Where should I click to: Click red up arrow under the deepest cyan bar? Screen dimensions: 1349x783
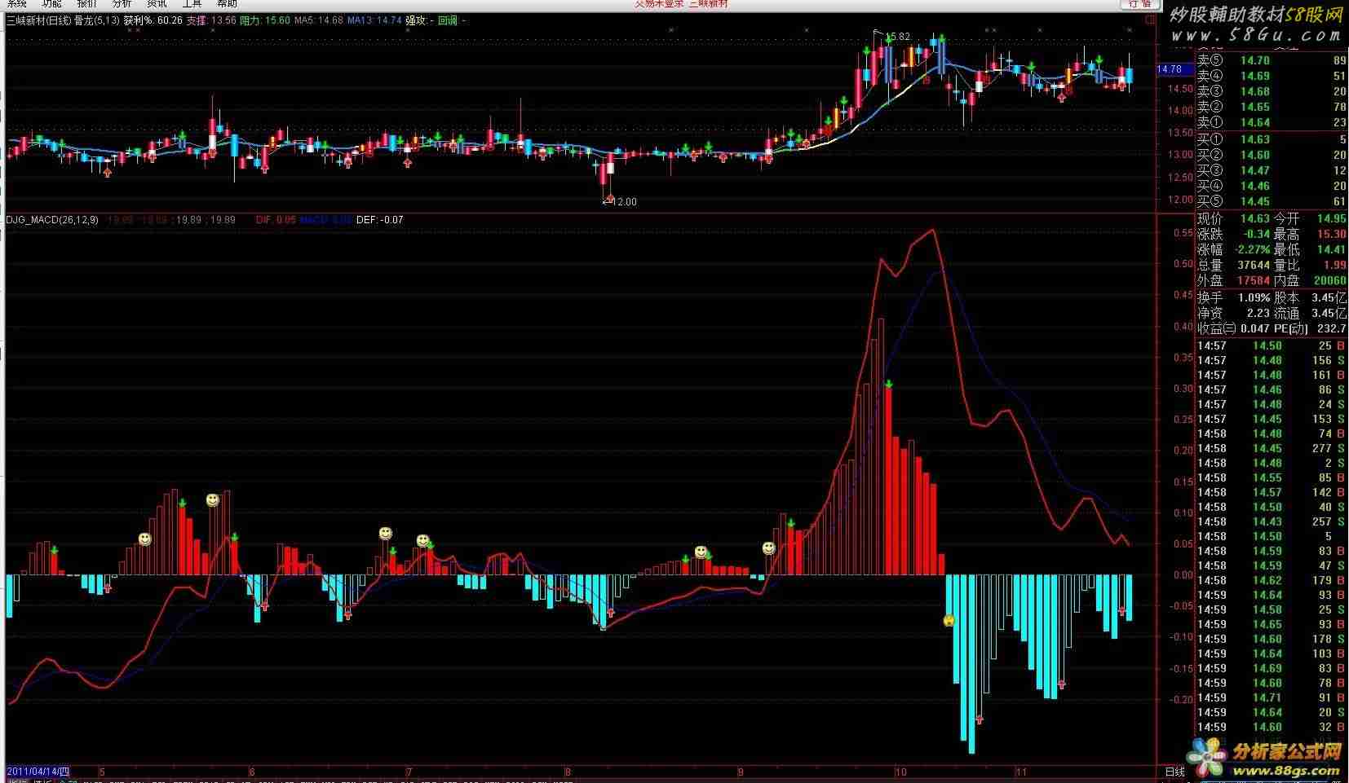point(980,719)
